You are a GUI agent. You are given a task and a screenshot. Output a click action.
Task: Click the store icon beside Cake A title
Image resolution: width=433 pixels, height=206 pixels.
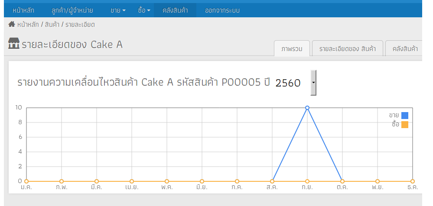(14, 44)
